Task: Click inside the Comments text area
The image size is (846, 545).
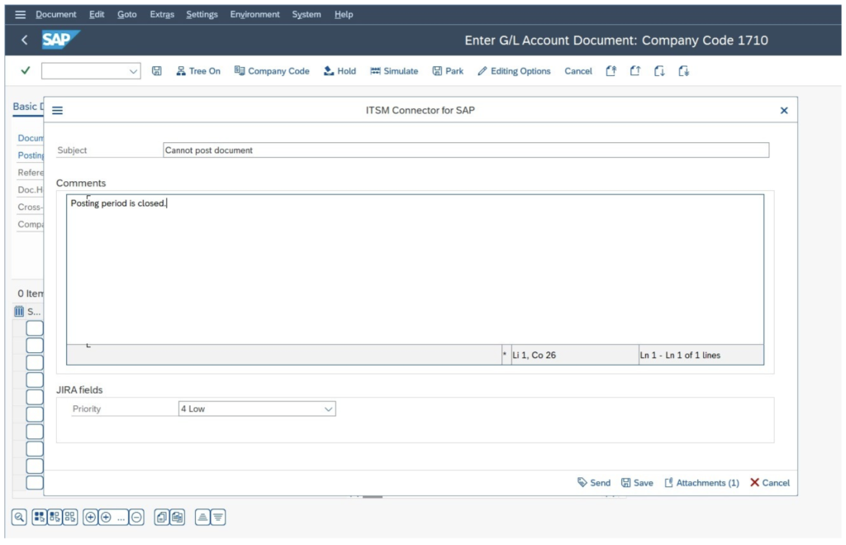Action: coord(415,269)
